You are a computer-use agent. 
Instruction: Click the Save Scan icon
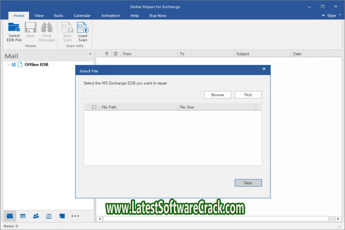click(x=68, y=27)
